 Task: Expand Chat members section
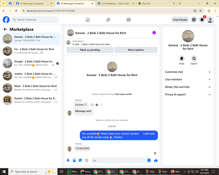tap(188, 80)
